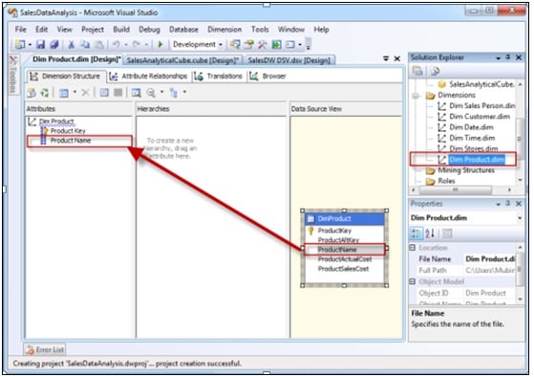Screen dimensions: 534x377
Task: Open the Development configuration dropdown
Action: [x=198, y=45]
